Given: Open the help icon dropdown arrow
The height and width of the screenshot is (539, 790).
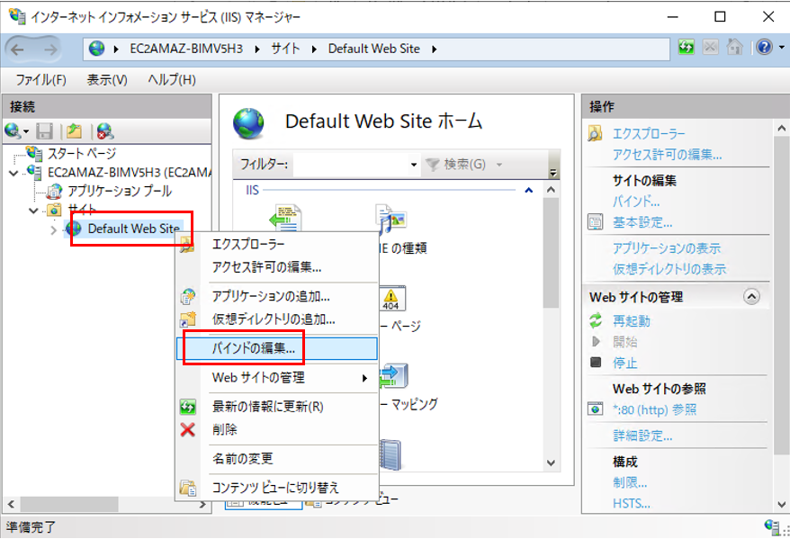Looking at the screenshot, I should [x=781, y=48].
